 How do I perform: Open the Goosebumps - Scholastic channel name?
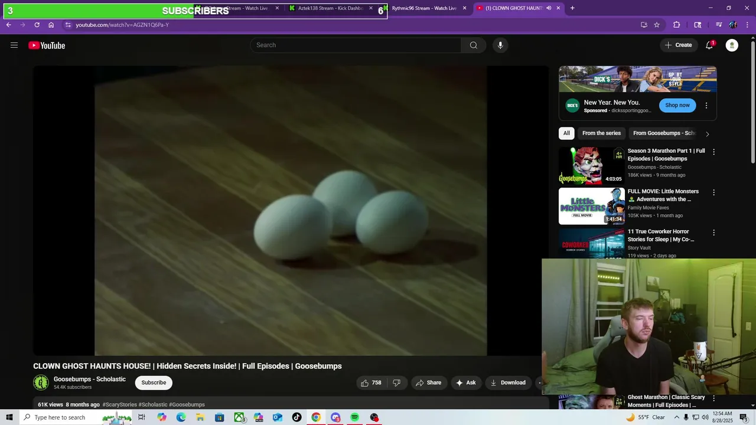point(90,379)
